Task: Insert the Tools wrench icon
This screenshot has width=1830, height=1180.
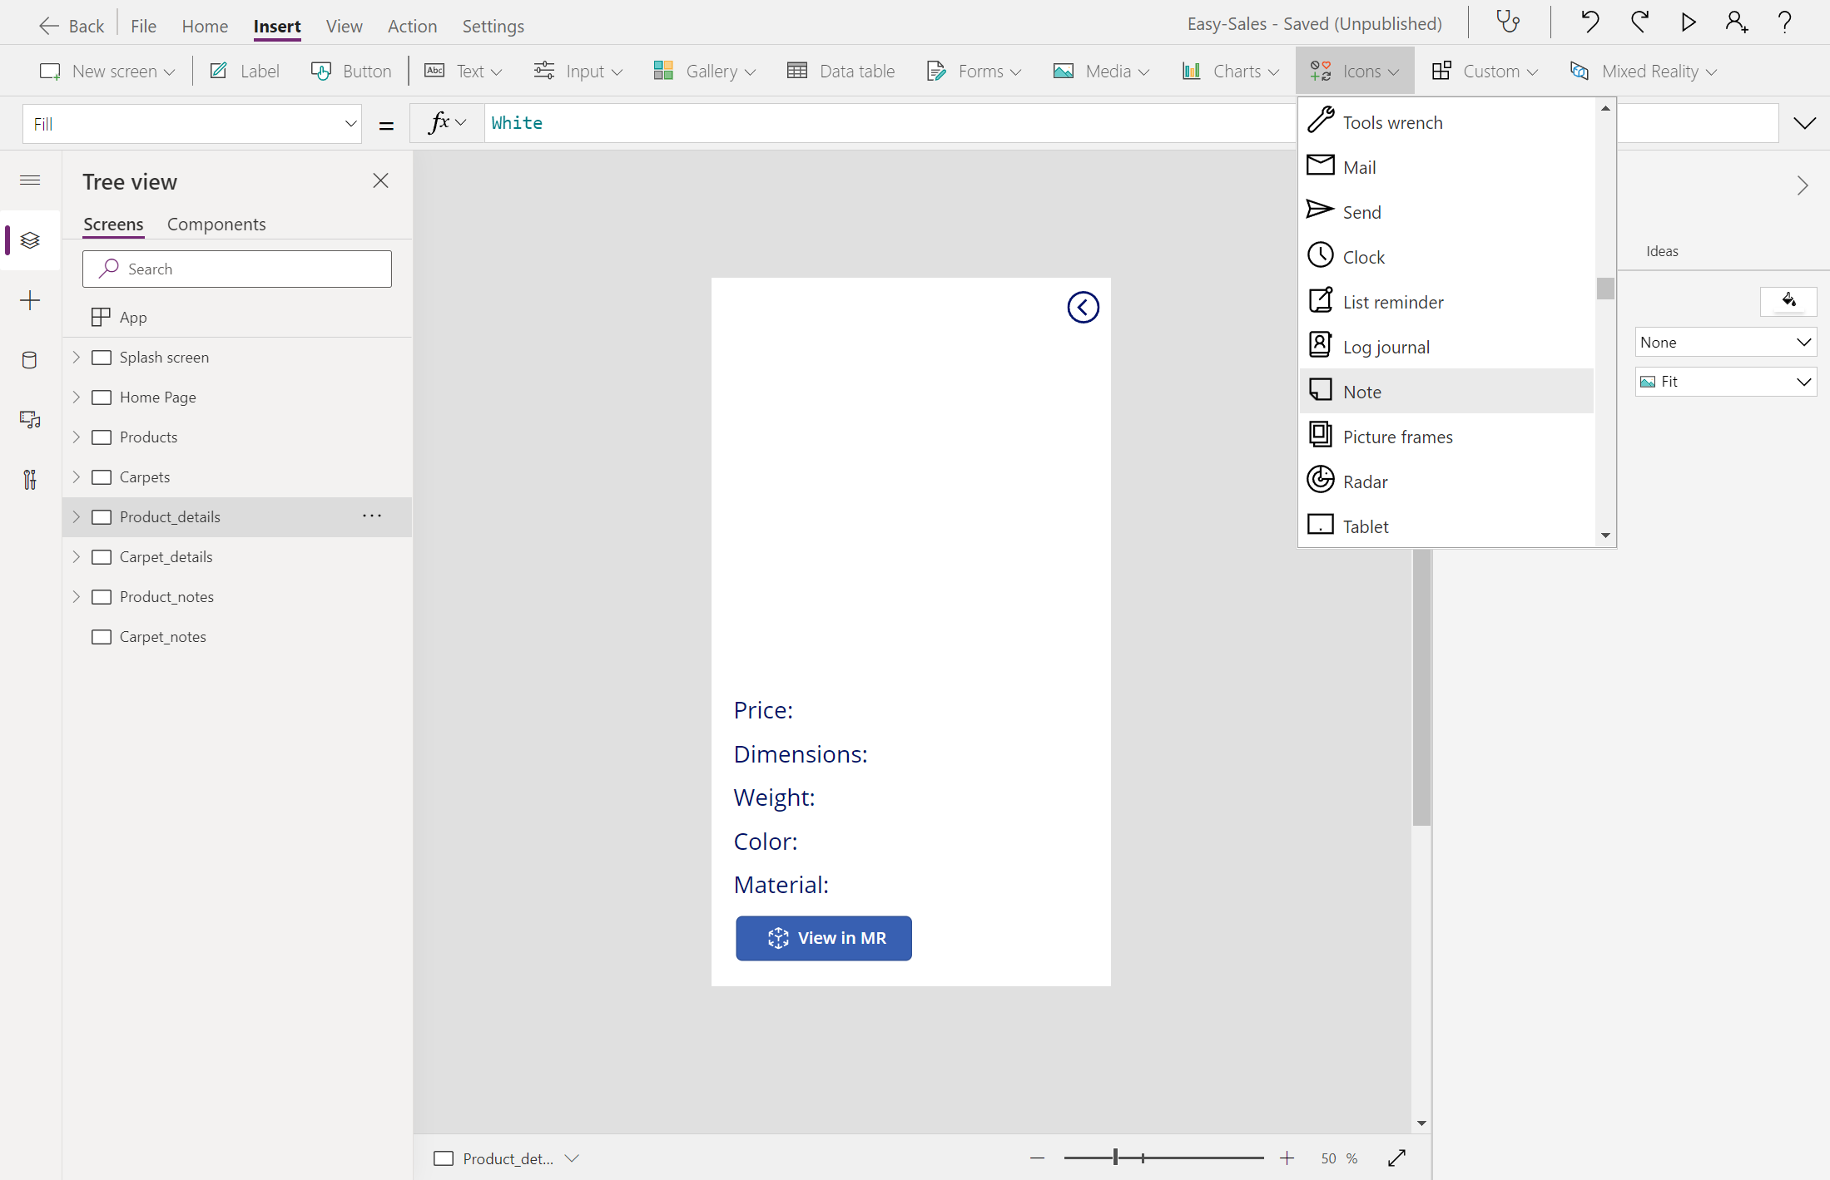Action: (x=1391, y=122)
